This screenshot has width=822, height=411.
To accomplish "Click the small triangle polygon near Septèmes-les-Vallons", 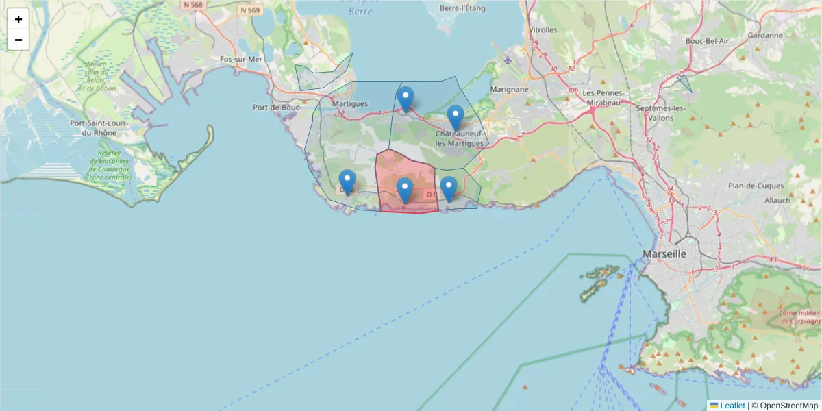I will click(685, 83).
